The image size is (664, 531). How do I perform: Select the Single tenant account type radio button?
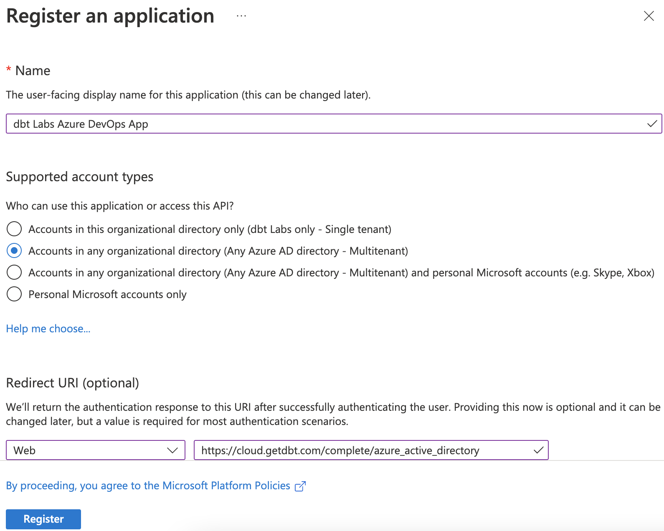[x=14, y=229]
